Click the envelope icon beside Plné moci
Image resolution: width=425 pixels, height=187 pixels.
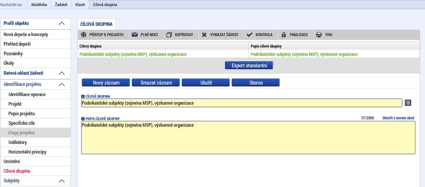[135, 35]
